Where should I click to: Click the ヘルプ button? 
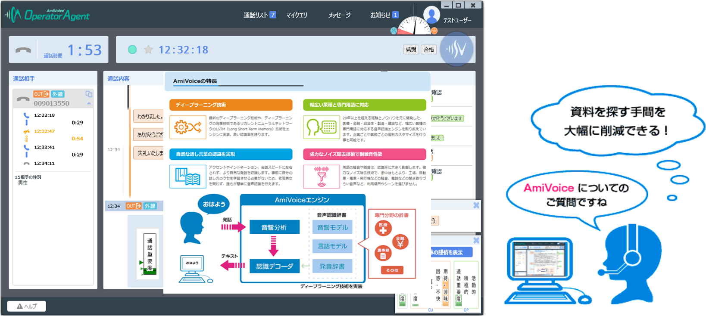point(27,306)
